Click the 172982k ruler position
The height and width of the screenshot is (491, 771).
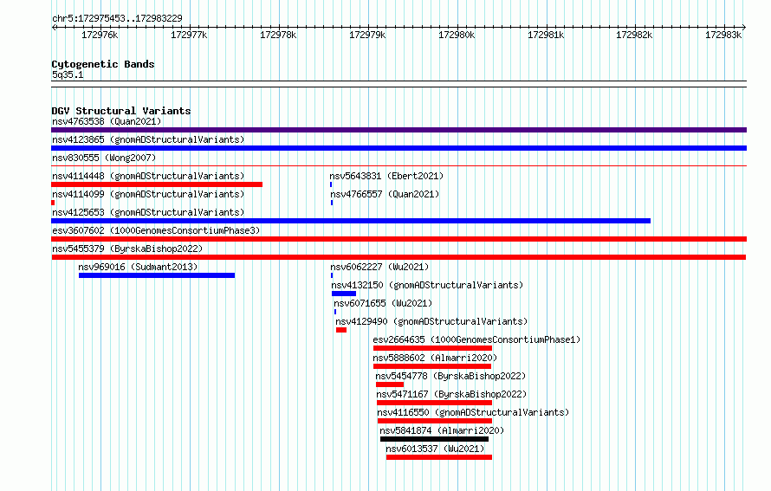coord(634,35)
